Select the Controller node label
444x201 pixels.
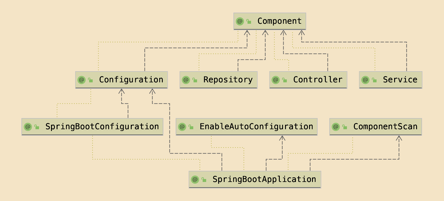[318, 80]
